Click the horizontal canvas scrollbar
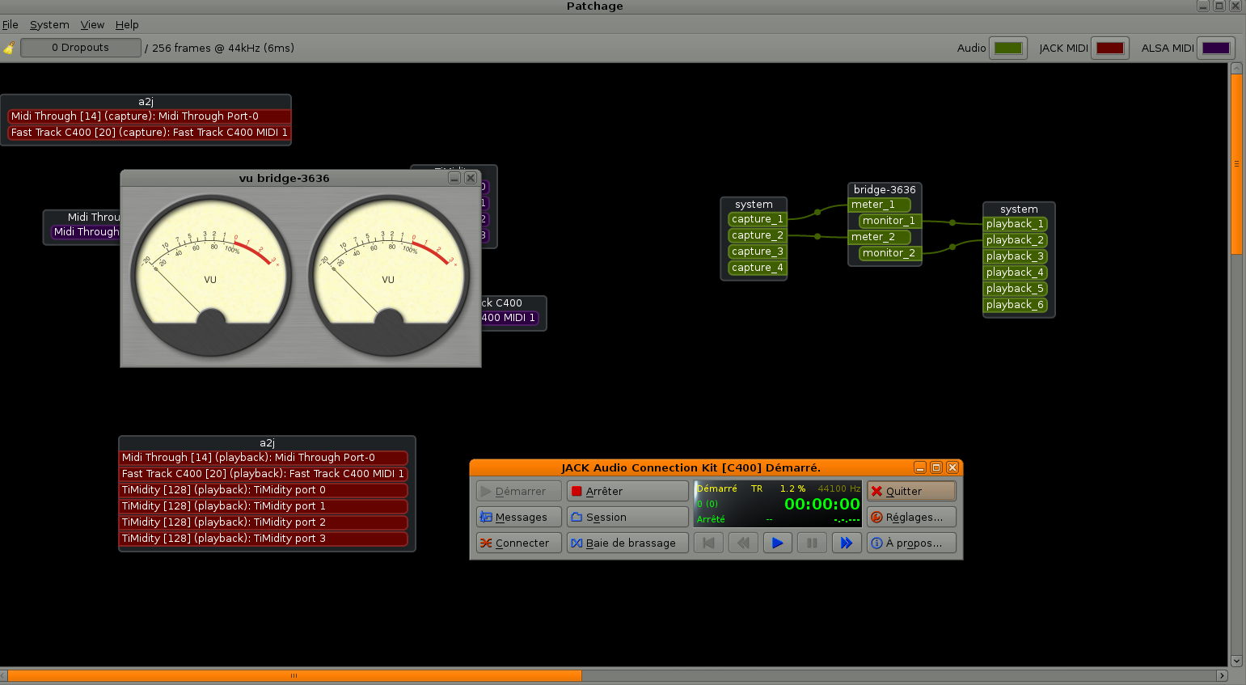Image resolution: width=1246 pixels, height=685 pixels. (x=294, y=675)
